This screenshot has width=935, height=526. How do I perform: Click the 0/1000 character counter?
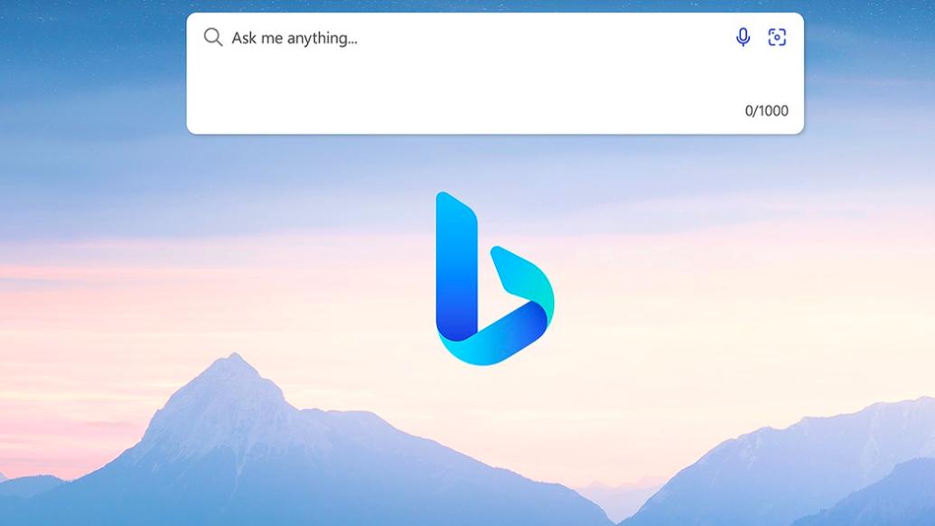(x=766, y=111)
